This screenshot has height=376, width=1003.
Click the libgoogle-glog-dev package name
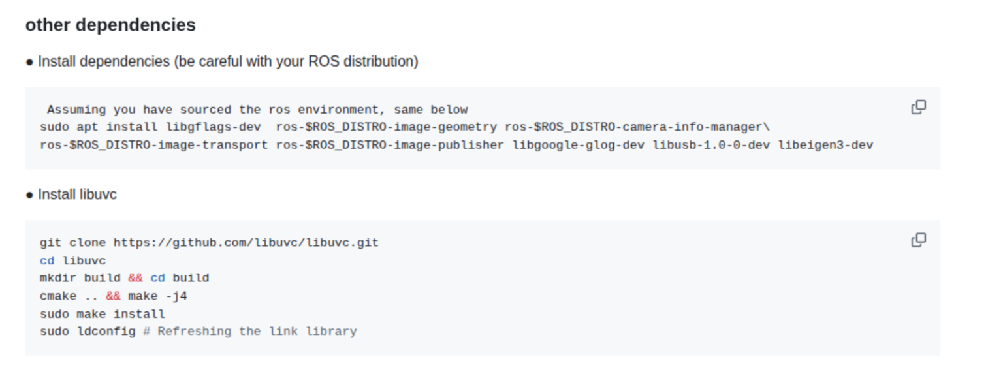point(579,145)
